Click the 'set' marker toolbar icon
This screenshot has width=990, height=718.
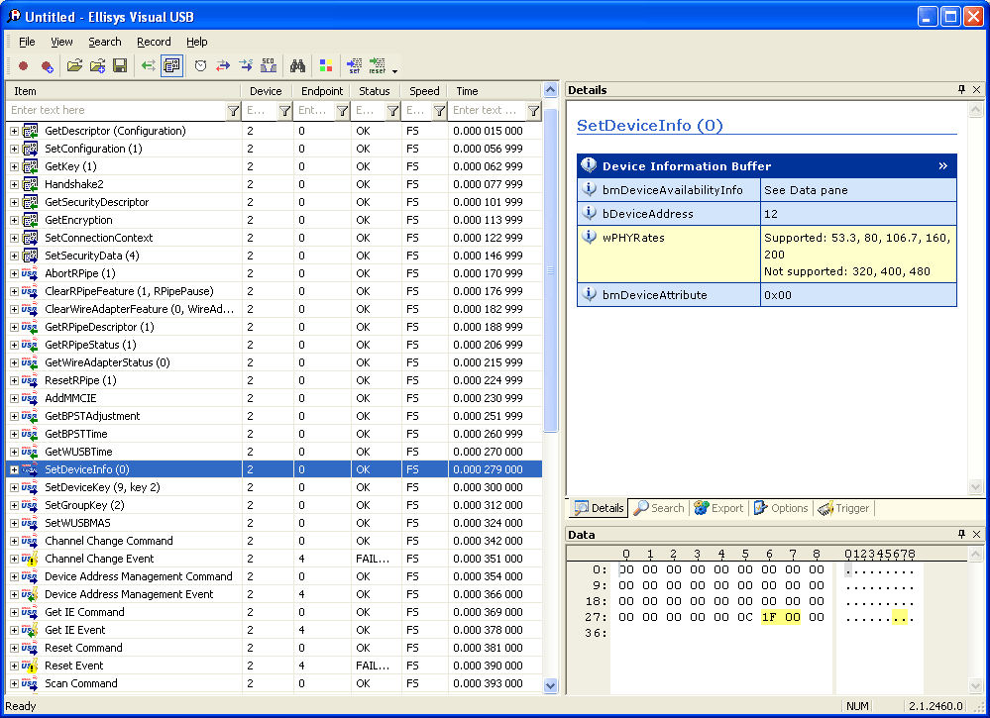pyautogui.click(x=354, y=66)
